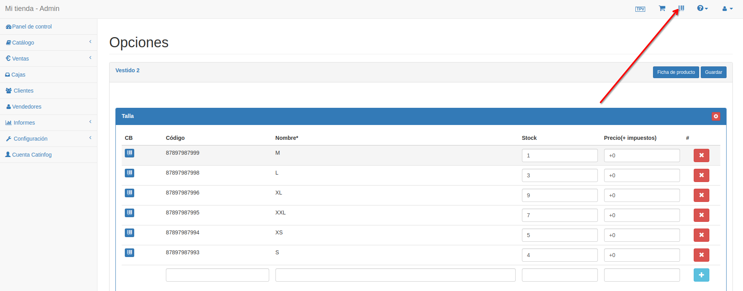Click the barcode button for size XL row
This screenshot has width=743, height=291.
(130, 193)
